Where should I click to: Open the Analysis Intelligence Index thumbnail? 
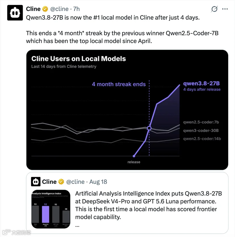[x=51, y=209]
